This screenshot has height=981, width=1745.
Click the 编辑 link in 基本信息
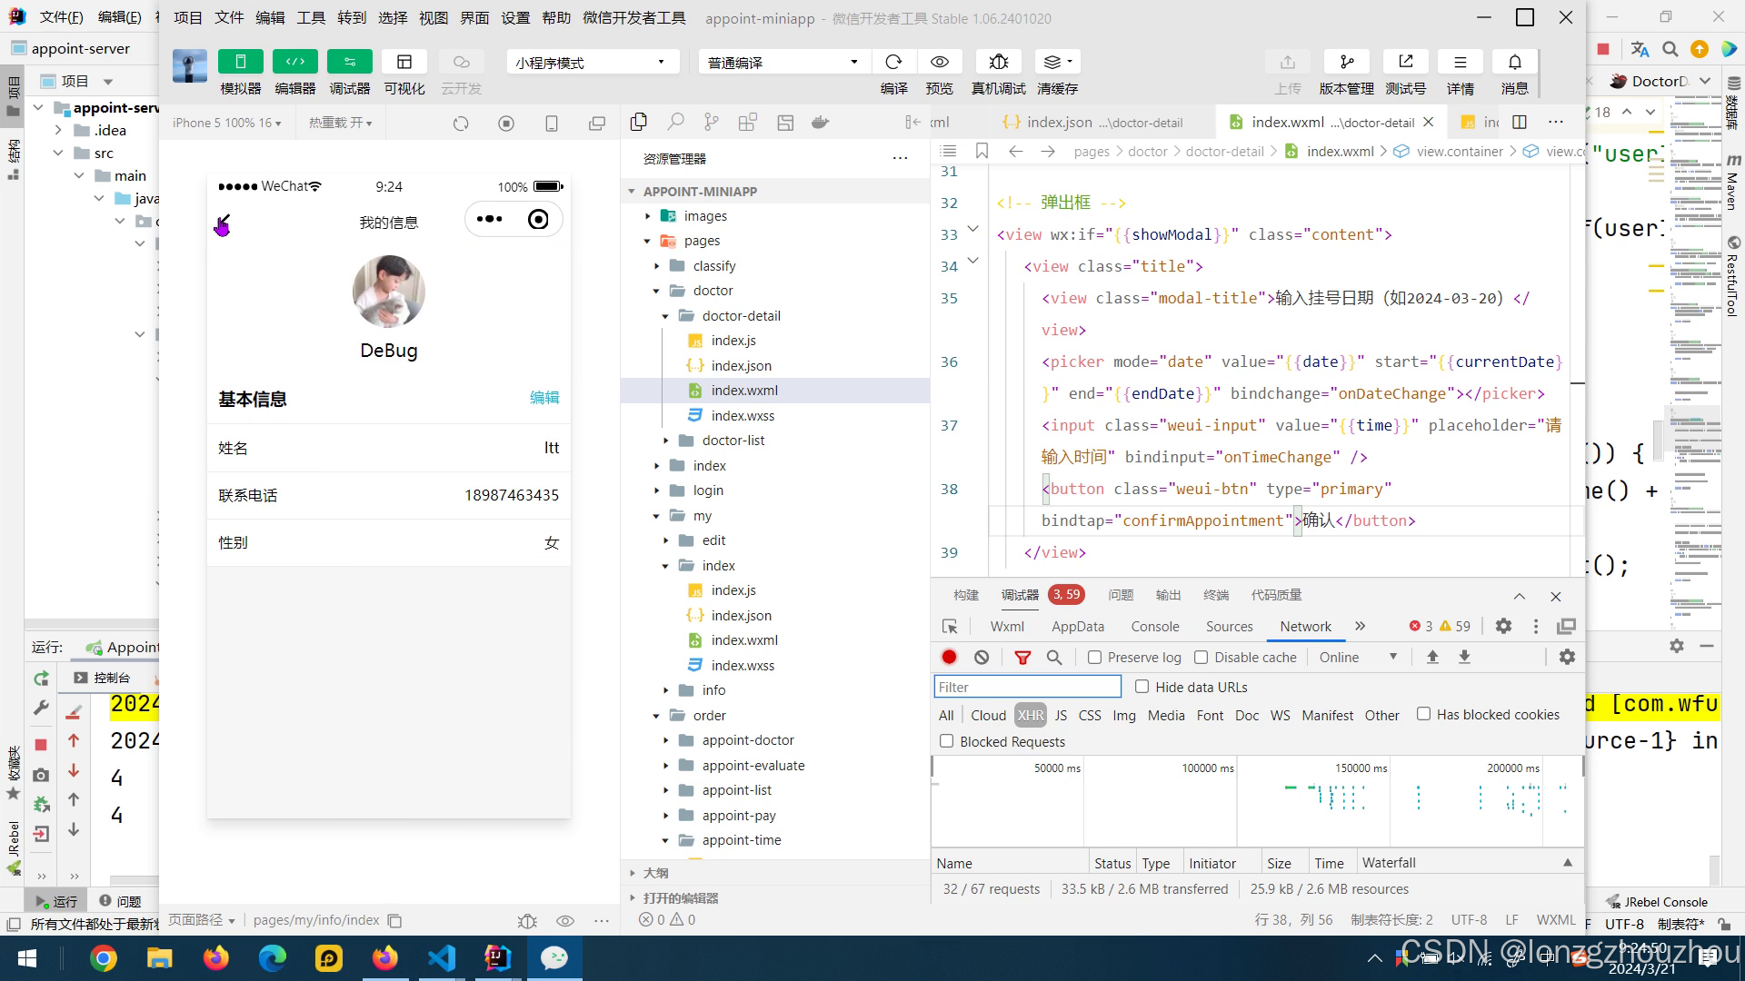coord(544,398)
